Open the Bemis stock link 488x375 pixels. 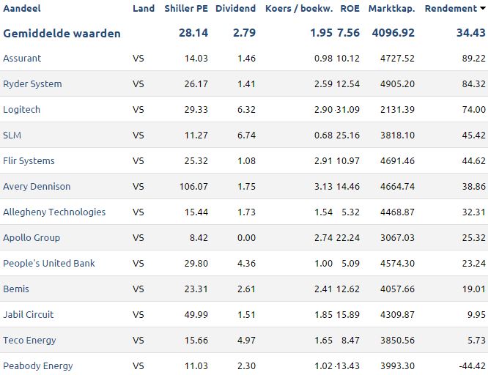[16, 289]
